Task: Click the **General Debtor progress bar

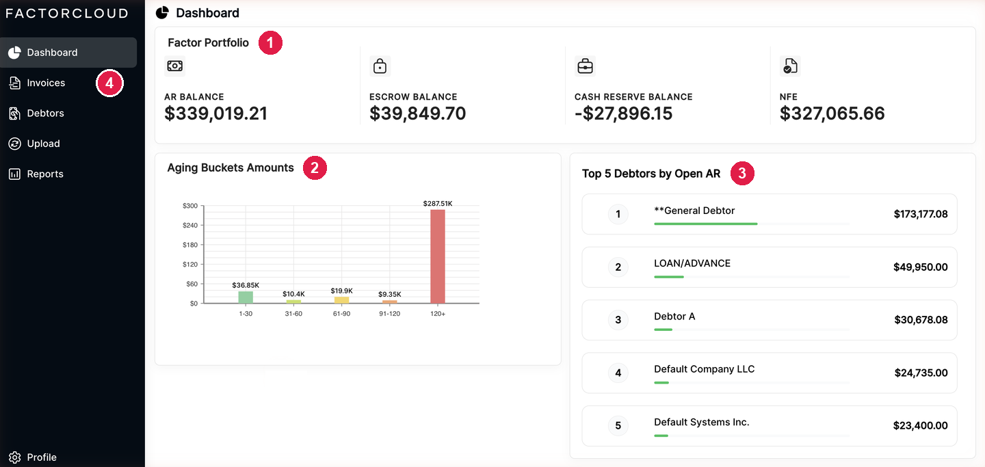Action: pos(752,224)
